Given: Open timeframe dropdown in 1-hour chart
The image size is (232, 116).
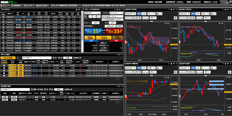Looking at the screenshot, I should pos(151,68).
